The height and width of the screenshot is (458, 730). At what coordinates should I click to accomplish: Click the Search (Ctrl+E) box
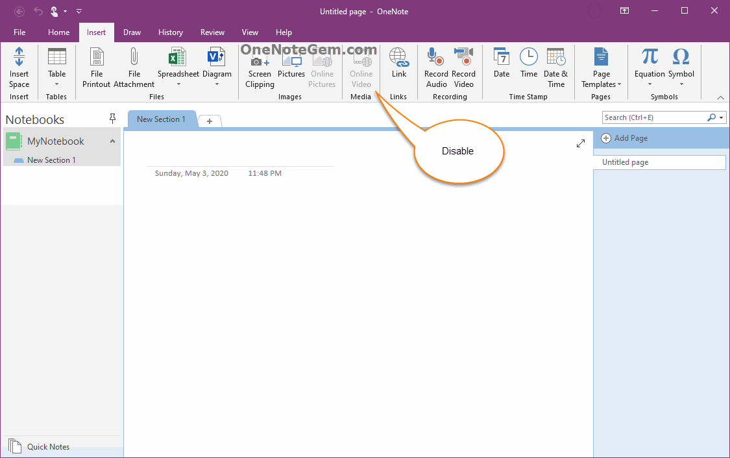point(654,117)
